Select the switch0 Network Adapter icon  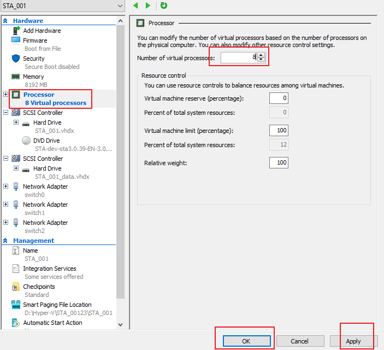point(16,186)
